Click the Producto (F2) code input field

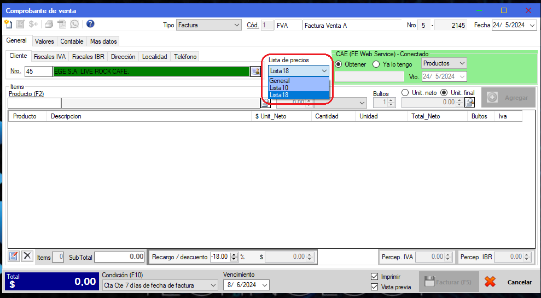[34, 103]
